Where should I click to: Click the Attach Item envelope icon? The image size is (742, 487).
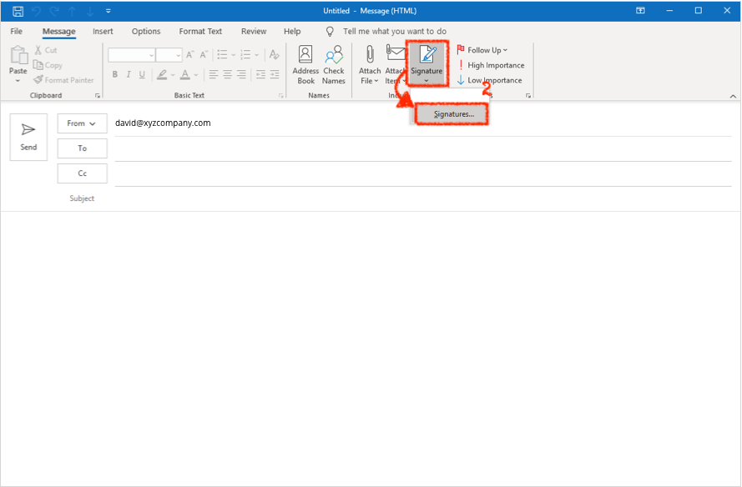(395, 55)
